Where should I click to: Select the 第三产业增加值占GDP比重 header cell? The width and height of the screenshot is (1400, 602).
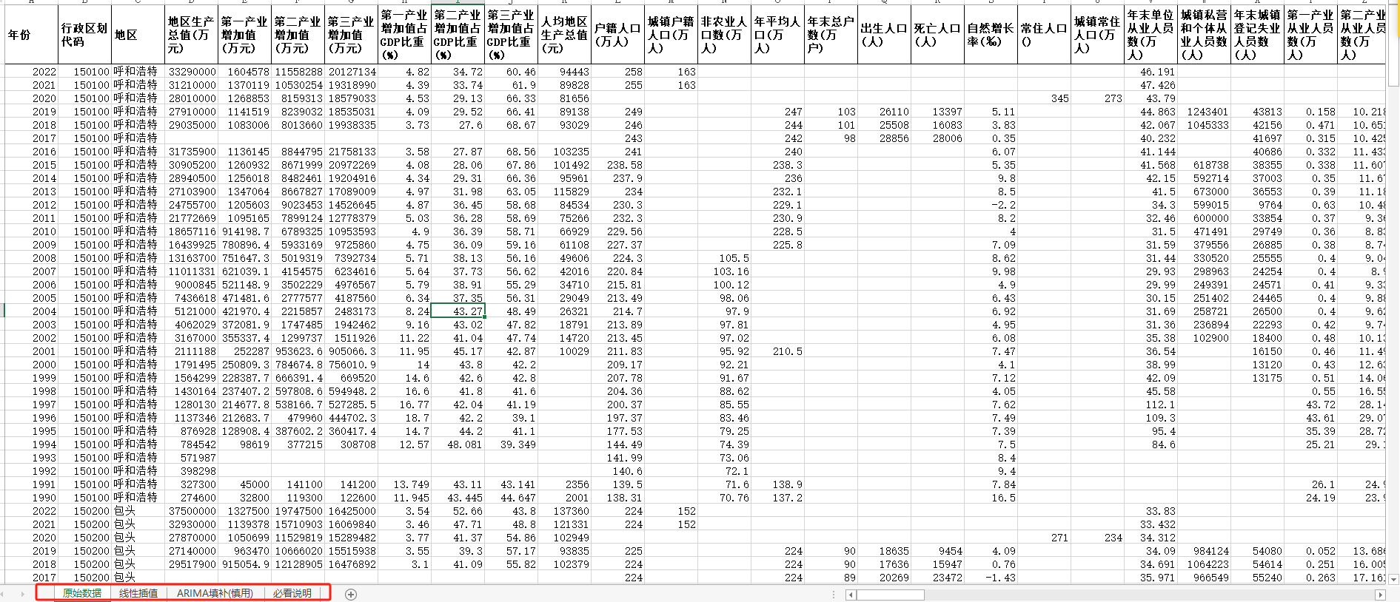click(511, 35)
